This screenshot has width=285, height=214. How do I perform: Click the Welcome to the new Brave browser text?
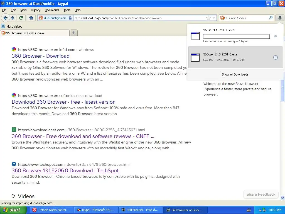tap(231, 84)
